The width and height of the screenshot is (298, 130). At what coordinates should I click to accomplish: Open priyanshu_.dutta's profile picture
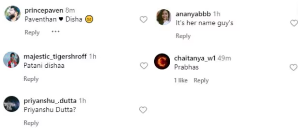[11, 104]
